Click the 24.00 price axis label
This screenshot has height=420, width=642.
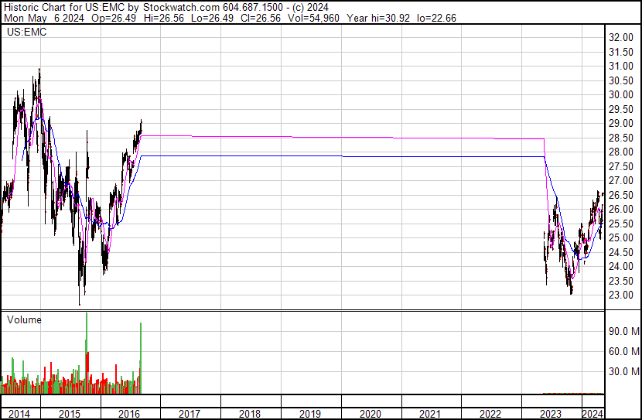point(621,267)
